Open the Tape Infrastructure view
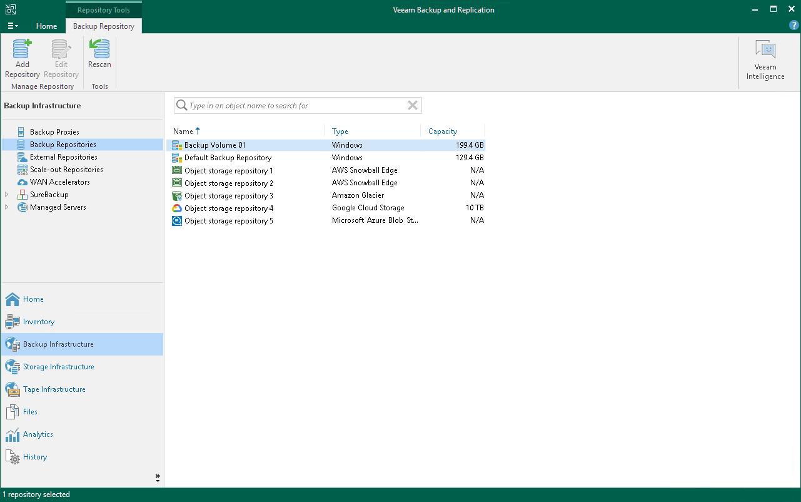Viewport: 801px width, 502px height. (54, 389)
